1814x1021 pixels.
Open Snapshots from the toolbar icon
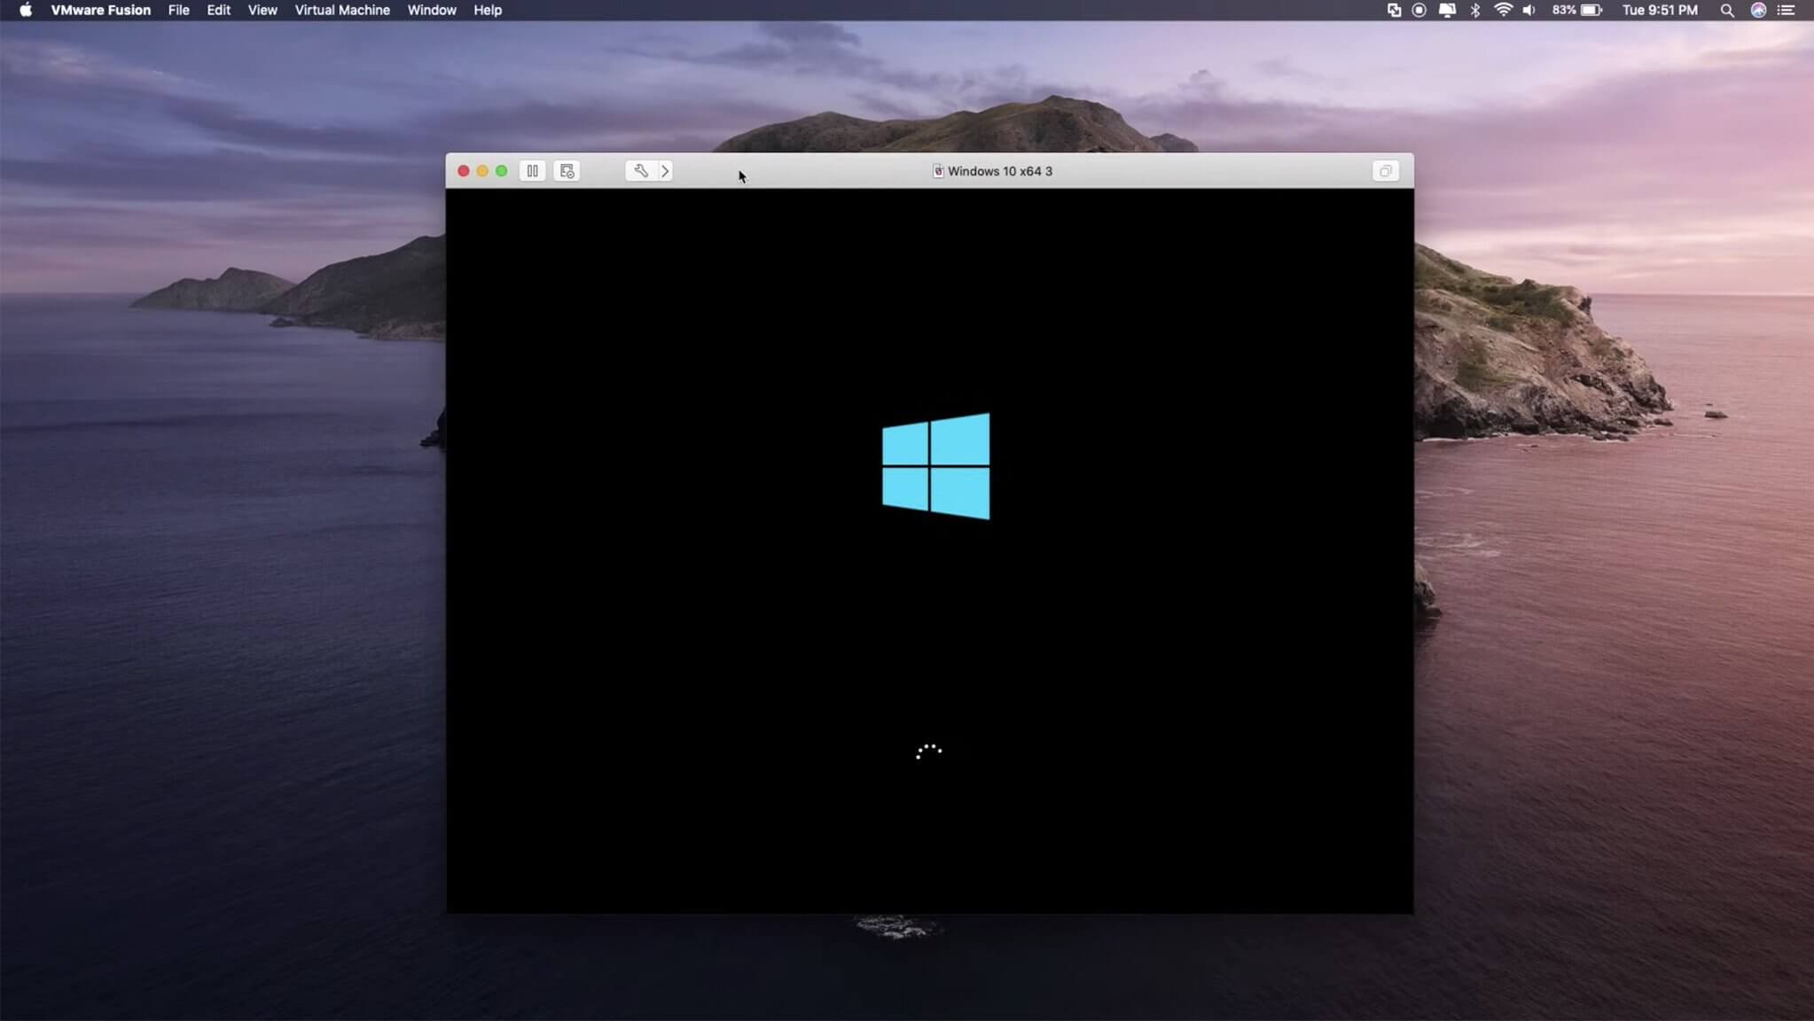(x=567, y=170)
